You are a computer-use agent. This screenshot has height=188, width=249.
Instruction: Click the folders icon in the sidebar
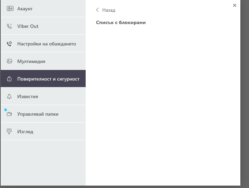(10, 114)
